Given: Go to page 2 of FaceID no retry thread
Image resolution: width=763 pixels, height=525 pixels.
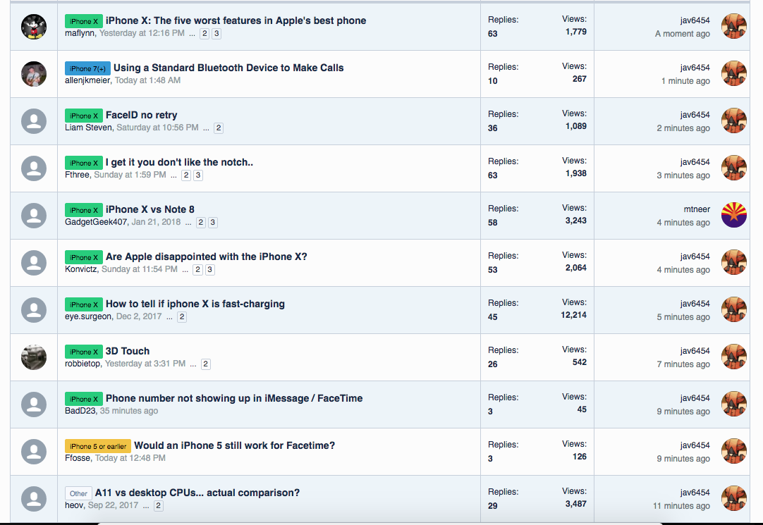Looking at the screenshot, I should (x=219, y=128).
